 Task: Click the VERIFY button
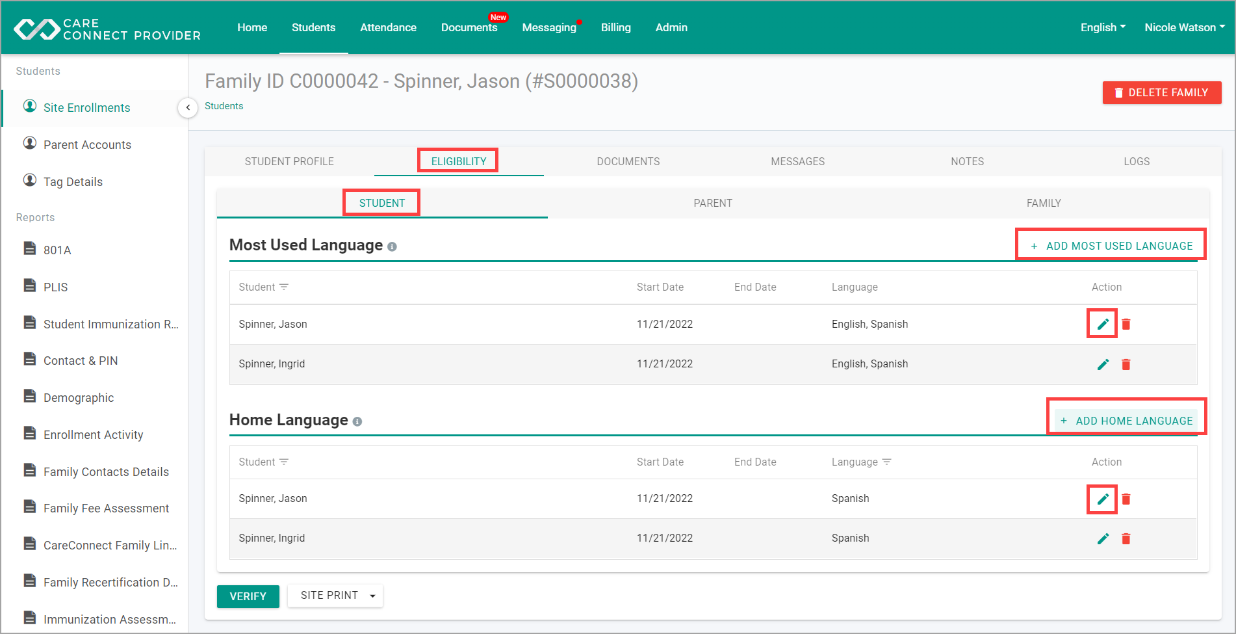[248, 596]
